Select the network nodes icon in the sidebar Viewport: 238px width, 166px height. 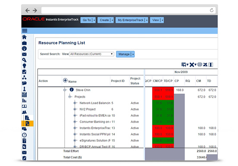coord(24,77)
